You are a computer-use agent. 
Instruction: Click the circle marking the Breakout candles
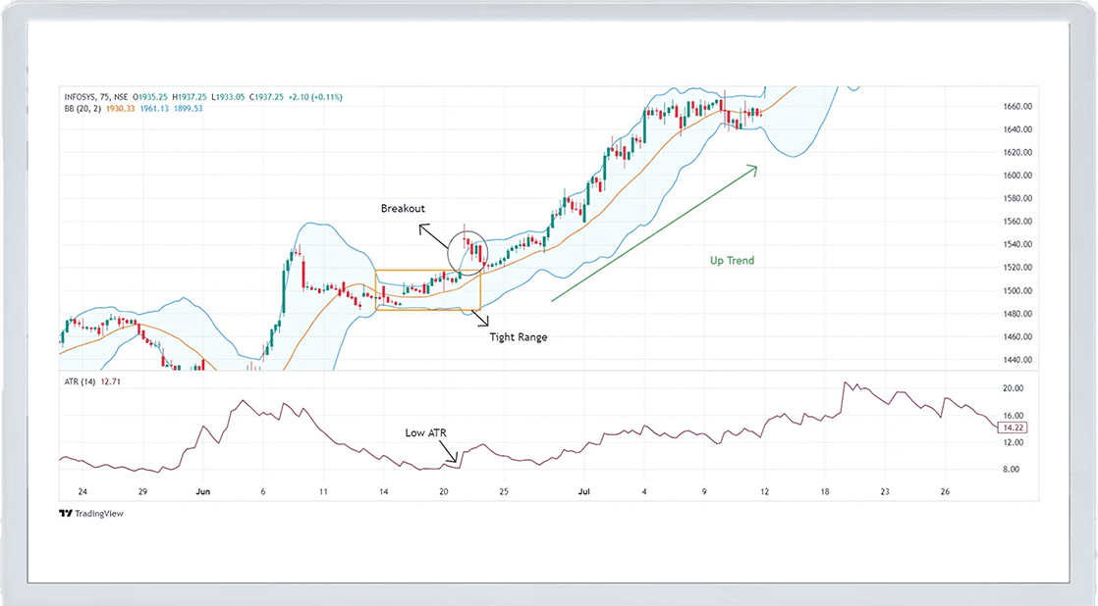[467, 252]
